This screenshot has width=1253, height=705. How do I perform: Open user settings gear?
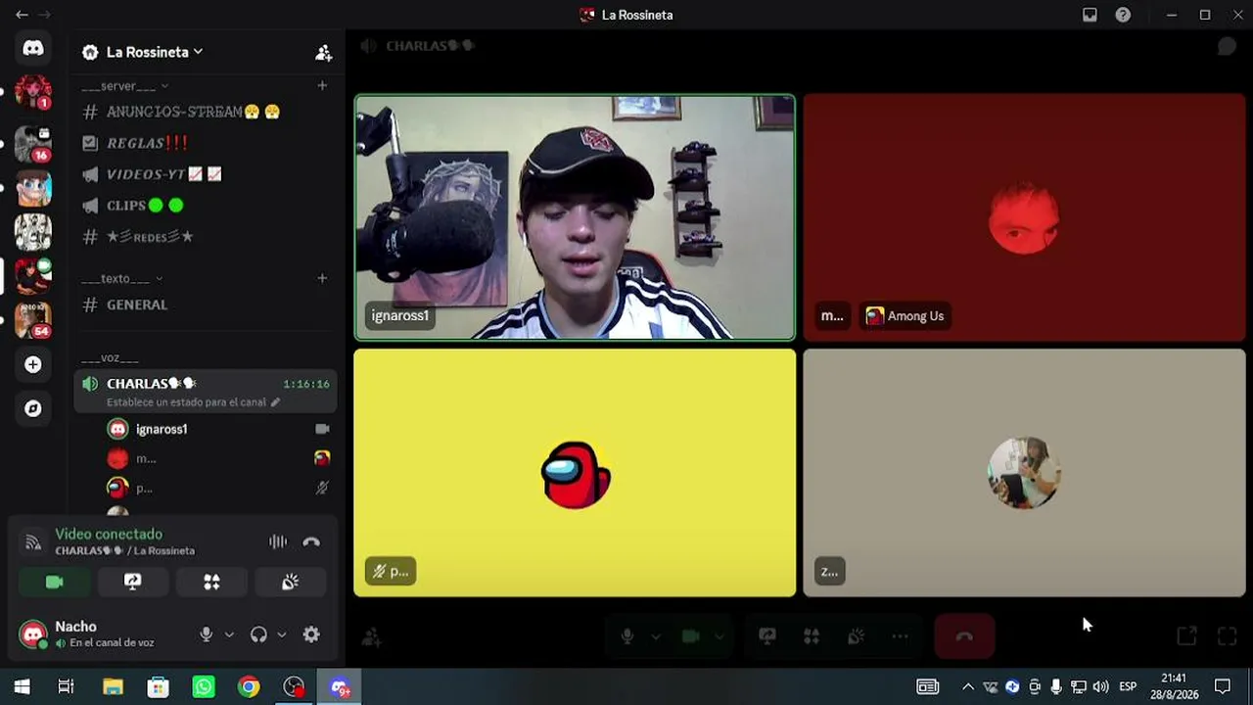[x=311, y=634]
